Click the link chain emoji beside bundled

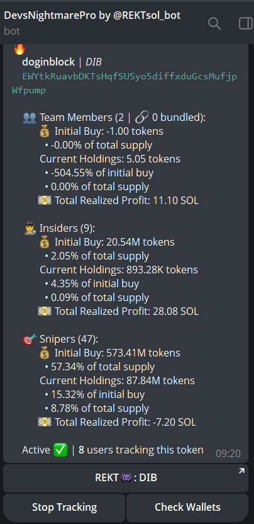point(142,118)
